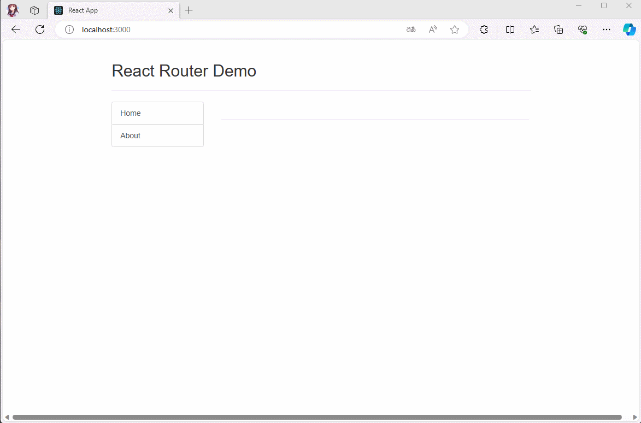Open the Extensions puzzle icon
This screenshot has height=423, width=641.
pyautogui.click(x=484, y=30)
